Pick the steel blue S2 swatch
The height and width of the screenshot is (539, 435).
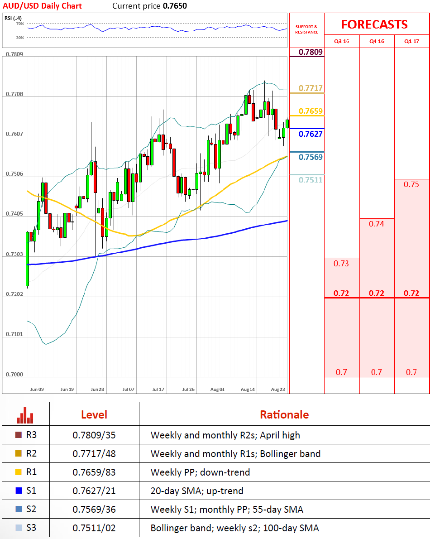19,510
